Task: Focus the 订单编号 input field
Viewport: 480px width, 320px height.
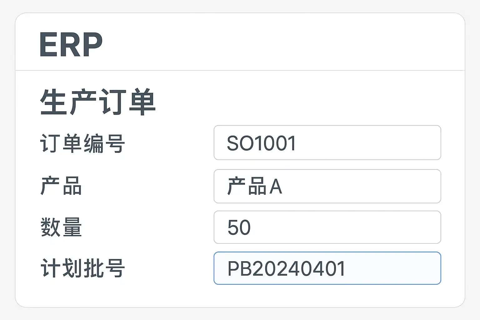Action: [327, 143]
